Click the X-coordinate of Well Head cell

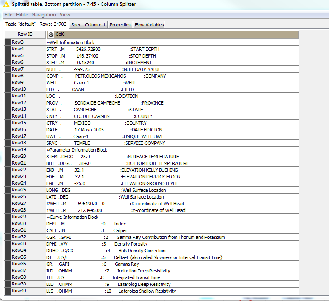click(172, 204)
